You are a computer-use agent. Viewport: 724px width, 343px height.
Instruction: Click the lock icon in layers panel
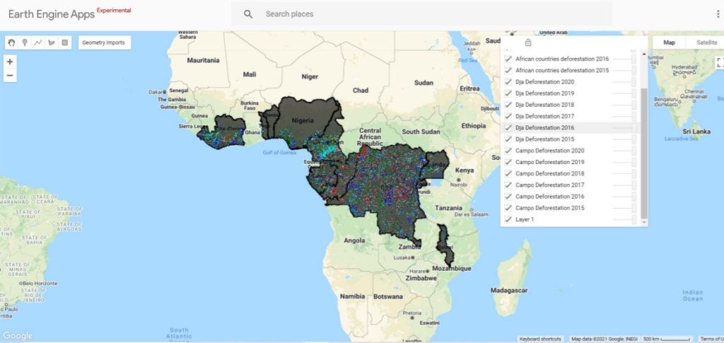528,42
